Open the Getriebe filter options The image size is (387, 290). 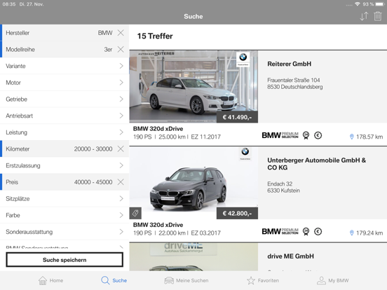[x=64, y=99]
